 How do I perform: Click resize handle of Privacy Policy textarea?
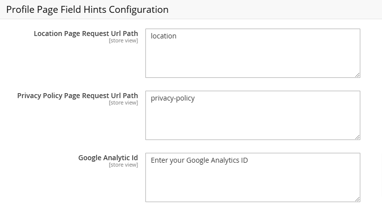pos(357,137)
